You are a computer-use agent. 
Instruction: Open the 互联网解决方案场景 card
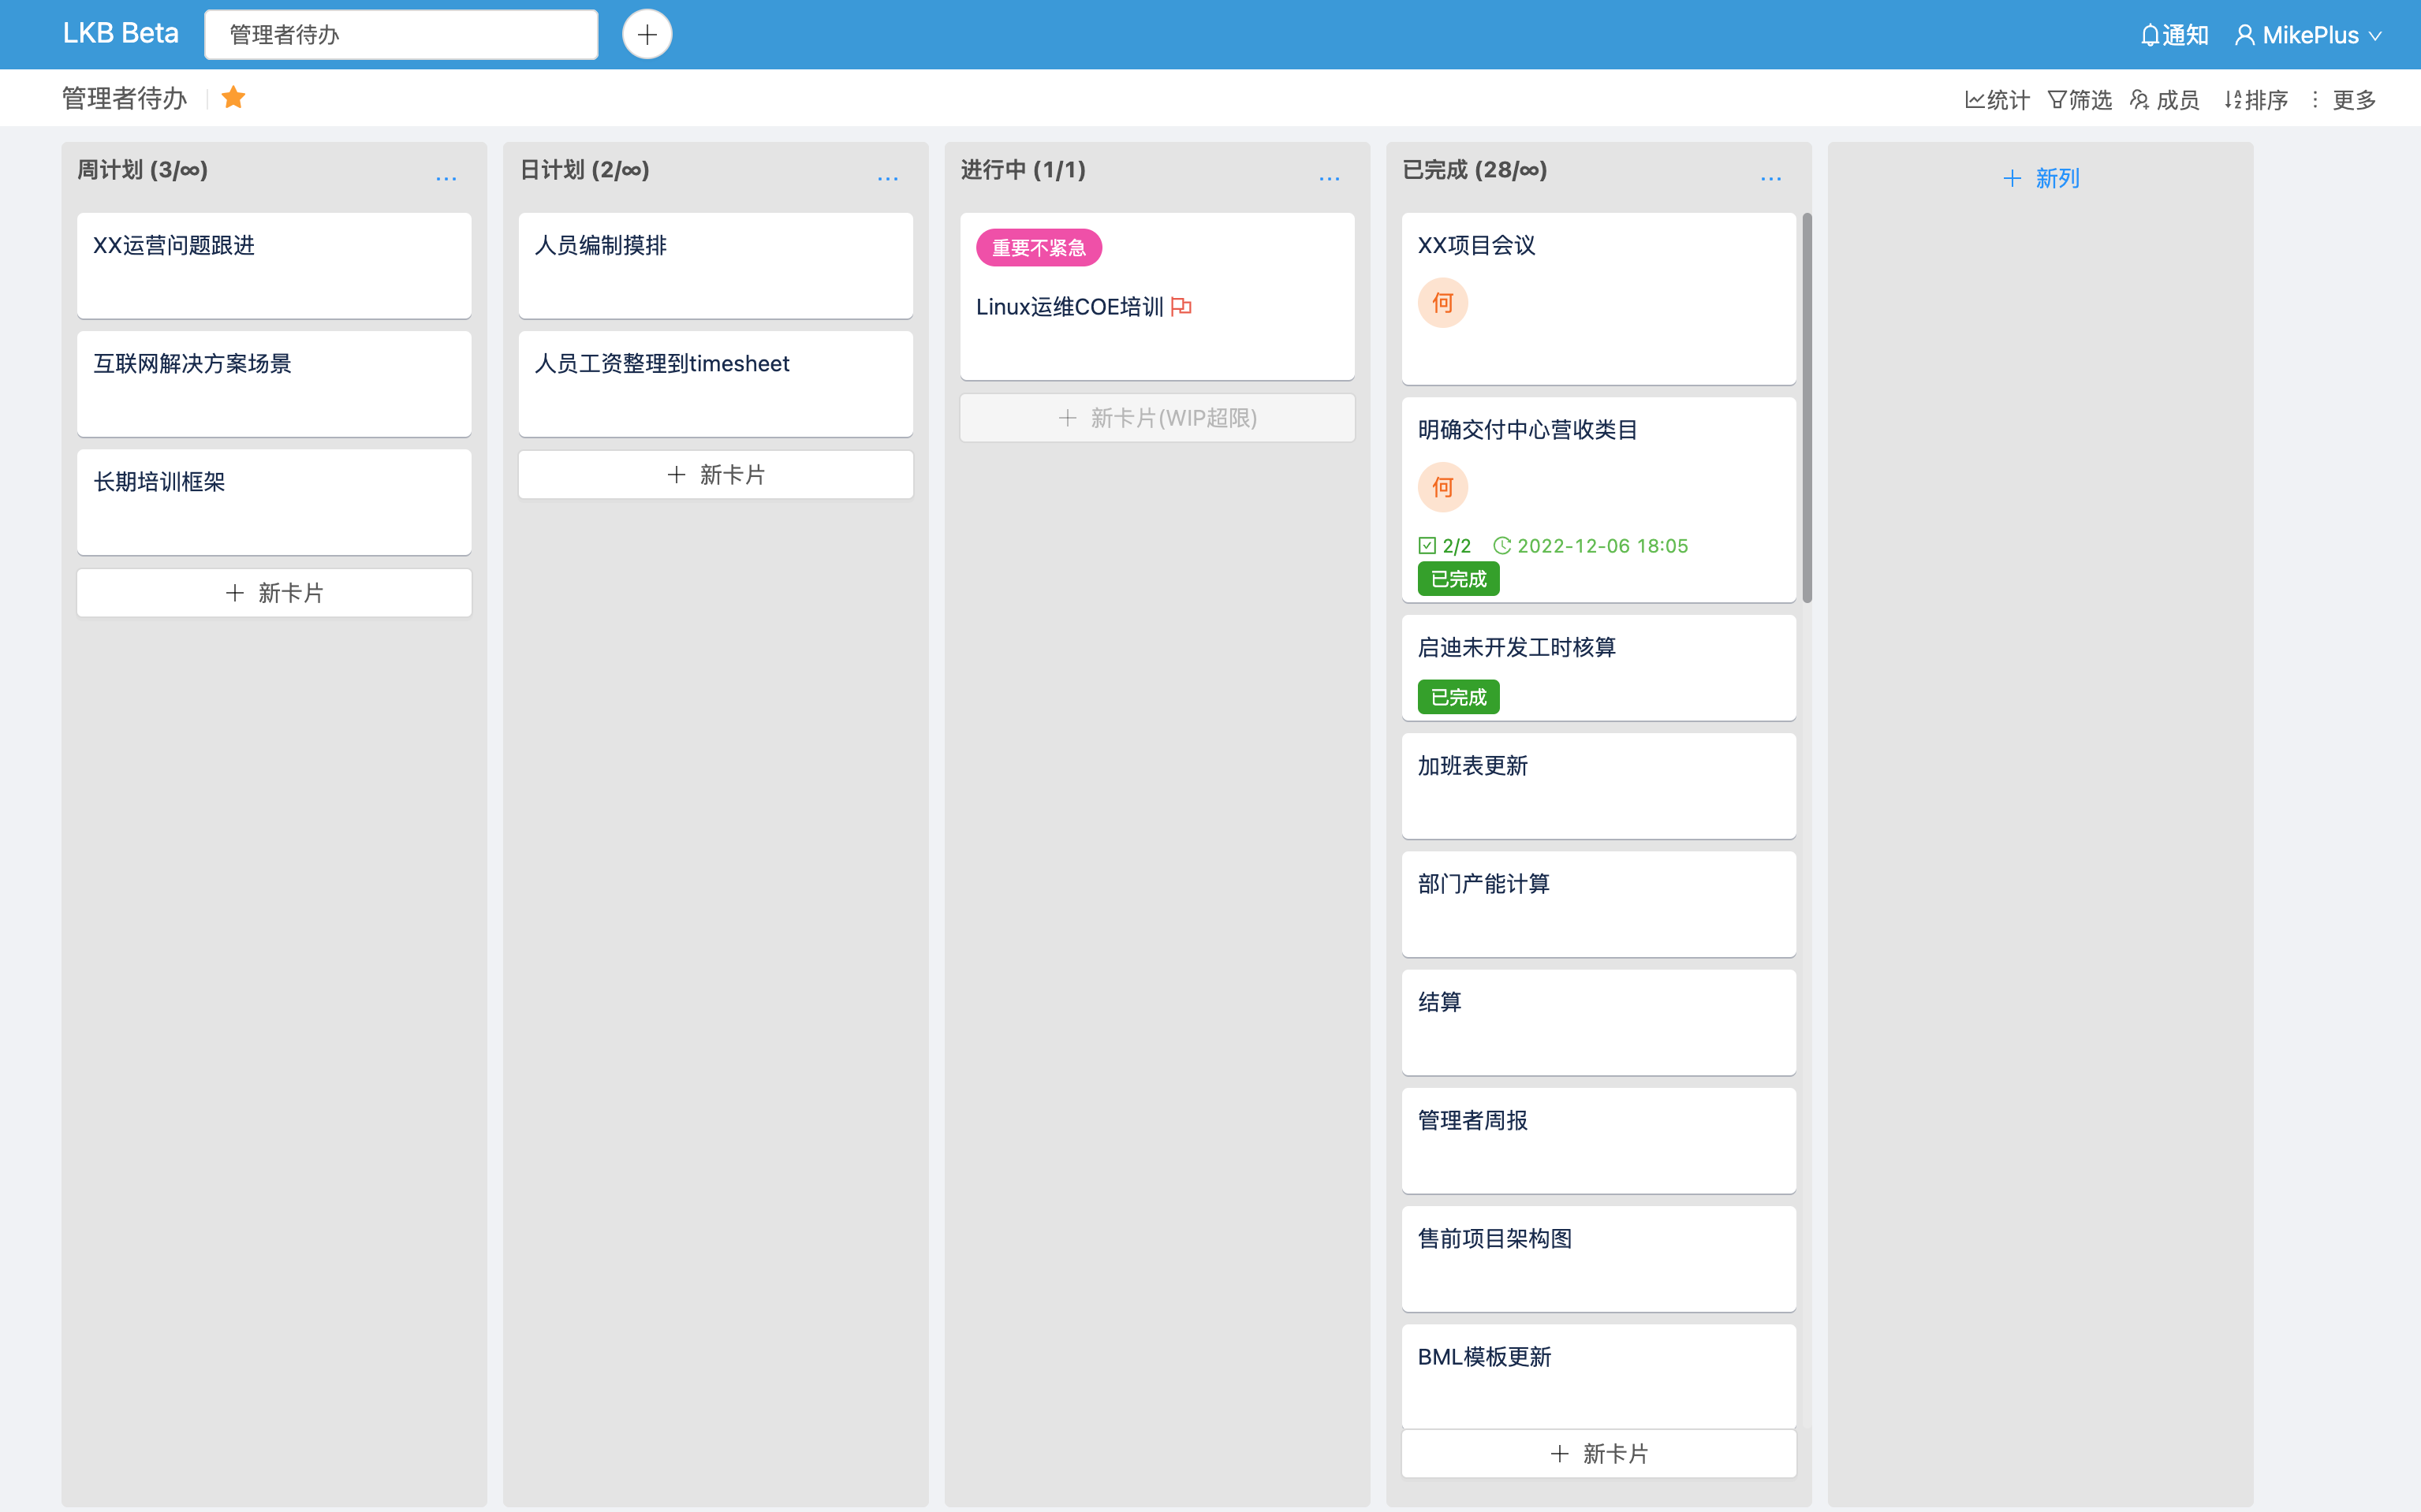(274, 384)
